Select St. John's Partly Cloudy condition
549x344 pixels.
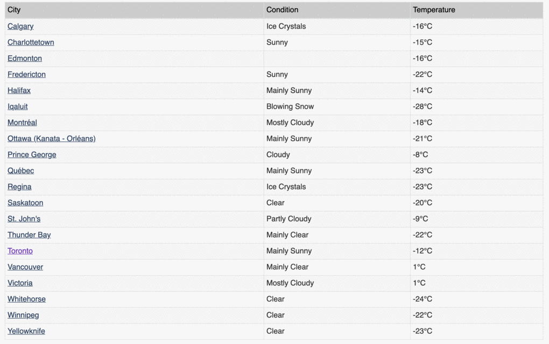[x=289, y=219]
